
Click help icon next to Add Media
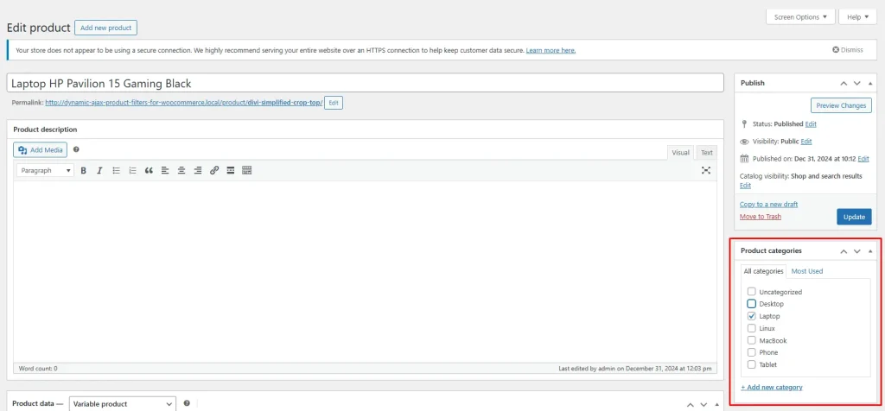tap(76, 150)
